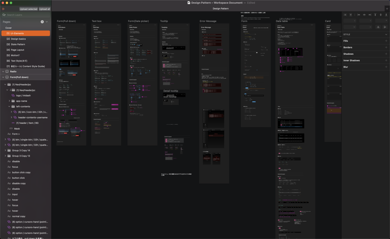Click the orange plugin logo above Search Layers
Viewport: 390px width, 239px height.
tap(3, 9)
